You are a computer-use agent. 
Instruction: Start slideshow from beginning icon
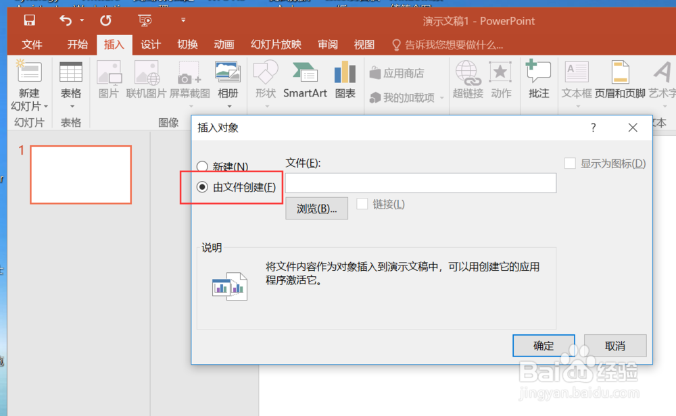pyautogui.click(x=145, y=20)
